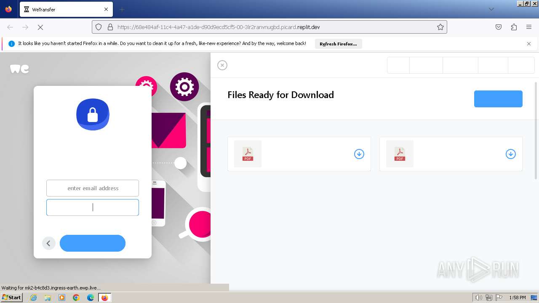This screenshot has width=539, height=303.
Task: Close the files panel with the circled X
Action: tap(222, 65)
